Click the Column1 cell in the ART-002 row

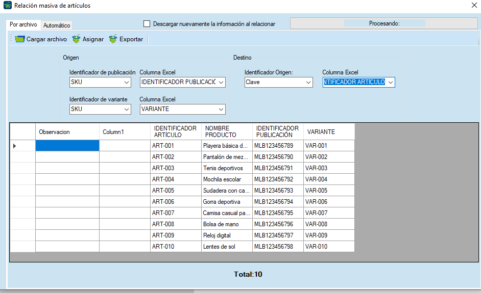125,157
